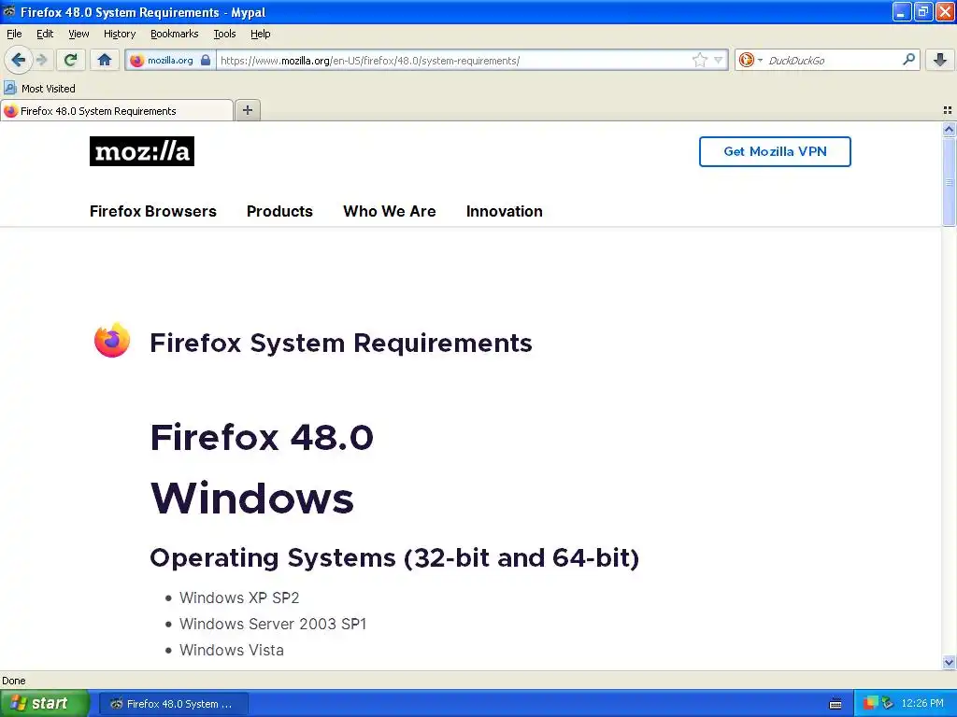957x717 pixels.
Task: Bookmark this page with the star icon
Action: point(699,60)
